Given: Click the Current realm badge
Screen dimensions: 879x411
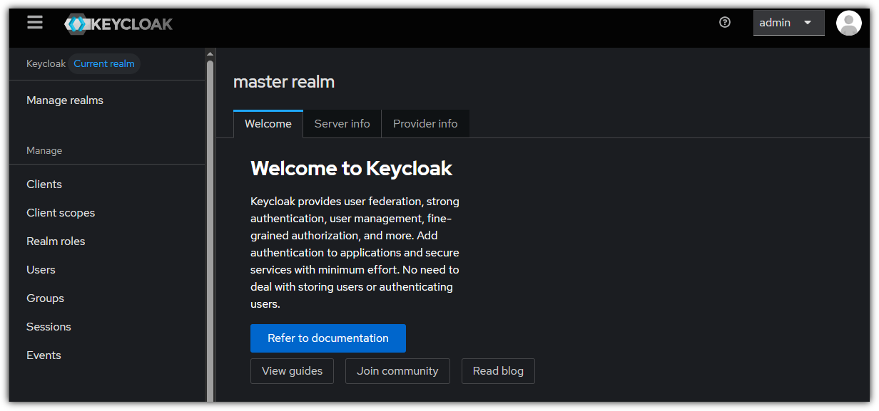Looking at the screenshot, I should [104, 64].
